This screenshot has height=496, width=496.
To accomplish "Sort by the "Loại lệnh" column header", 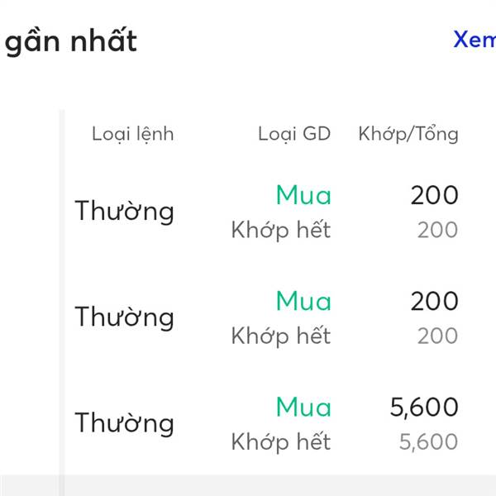I will click(132, 134).
